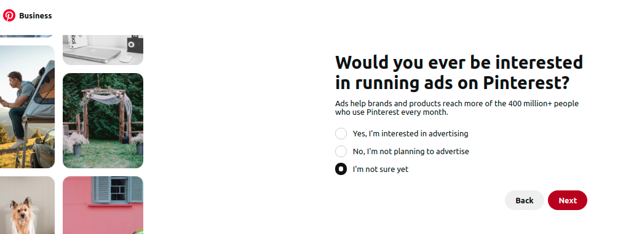Open the Business label beside the logo
The height and width of the screenshot is (234, 642).
click(x=36, y=15)
